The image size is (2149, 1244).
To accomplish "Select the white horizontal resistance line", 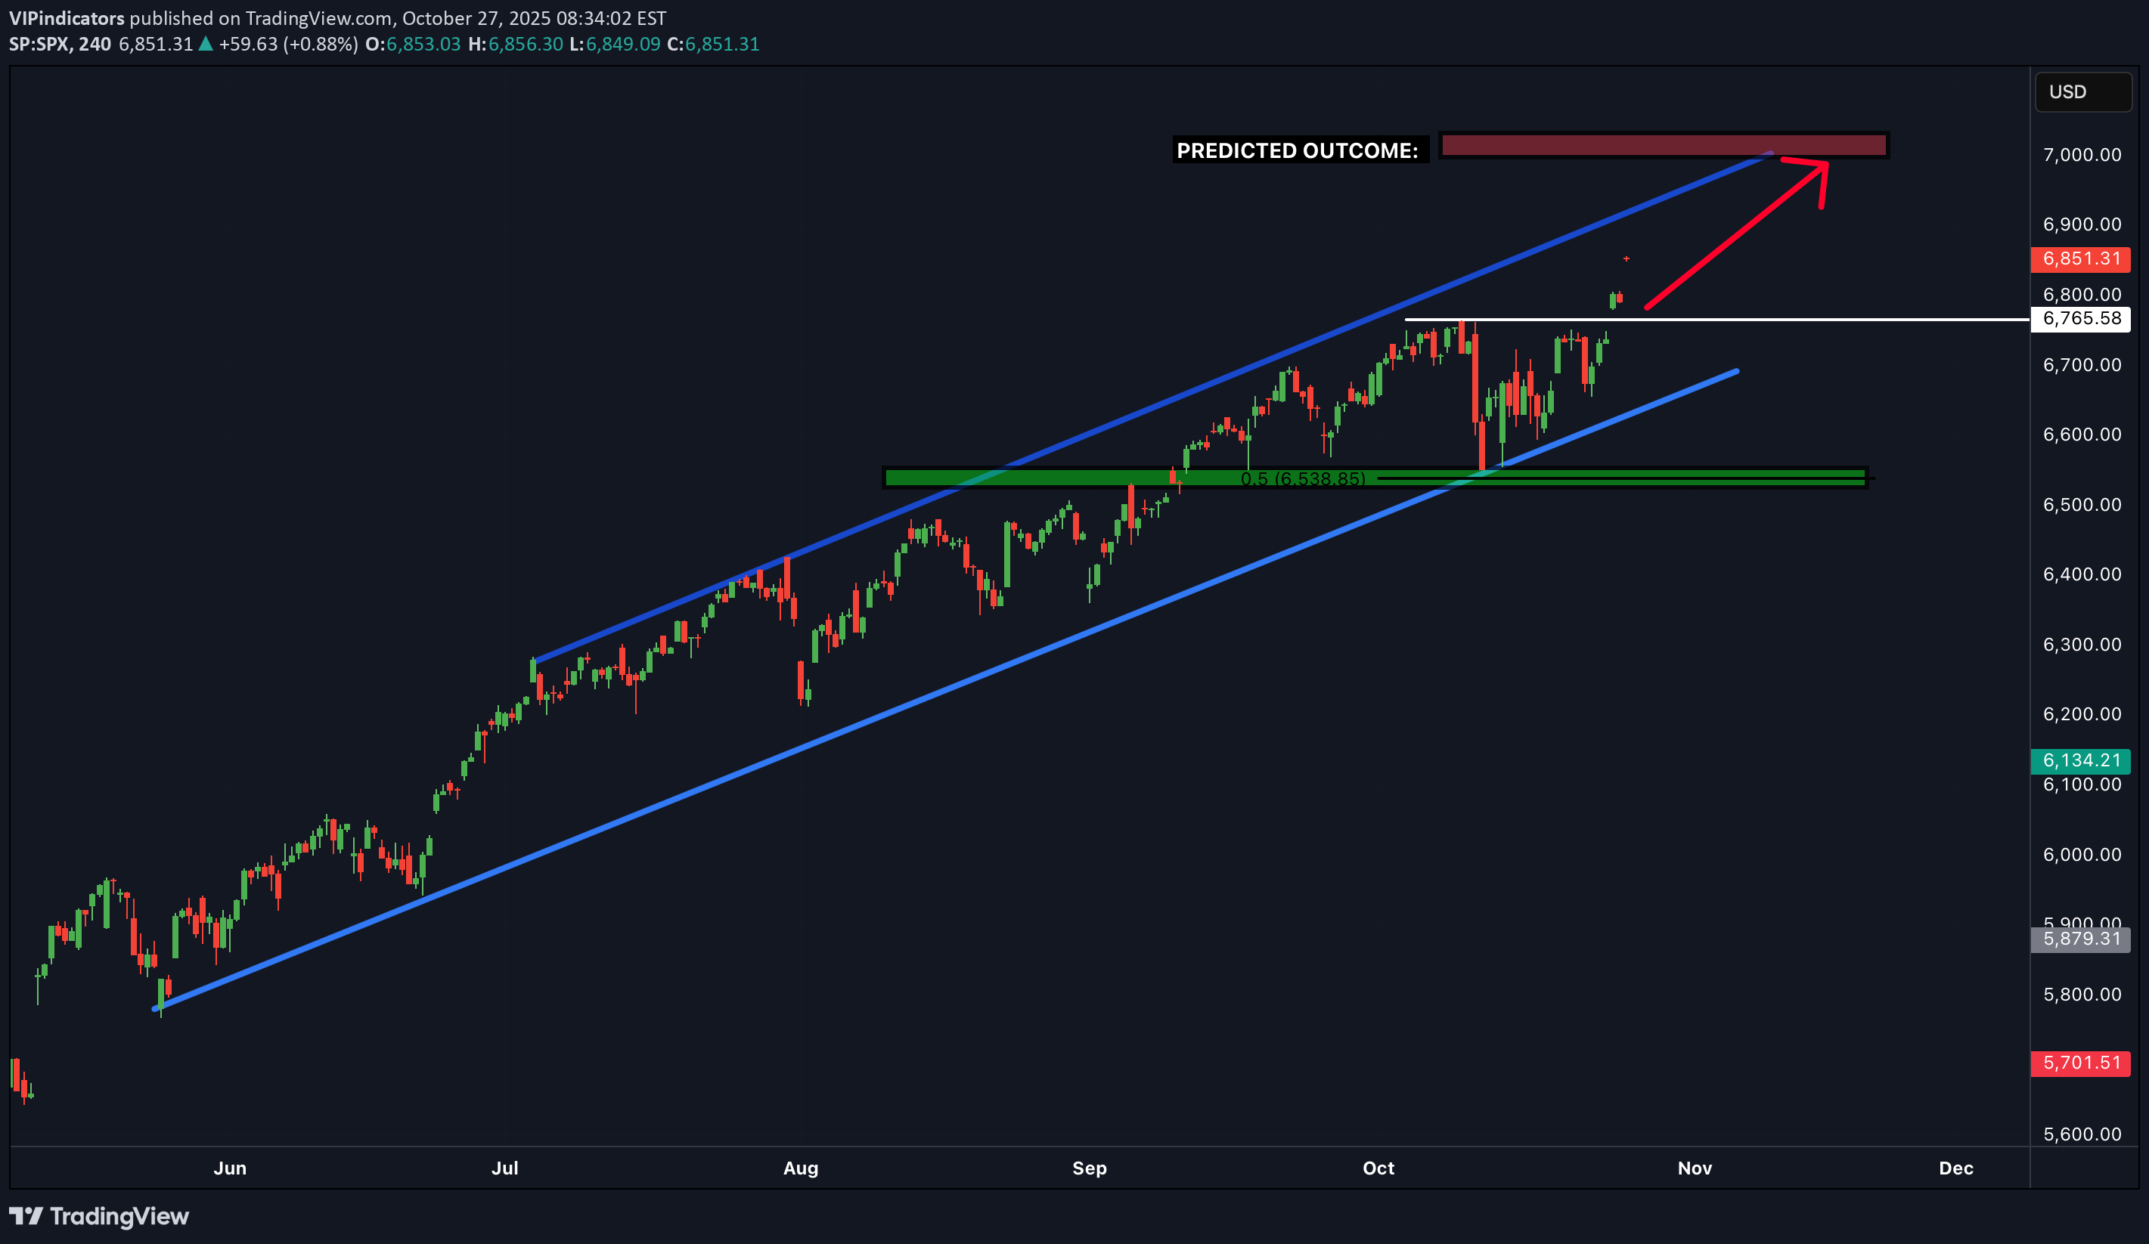I will pyautogui.click(x=1791, y=320).
